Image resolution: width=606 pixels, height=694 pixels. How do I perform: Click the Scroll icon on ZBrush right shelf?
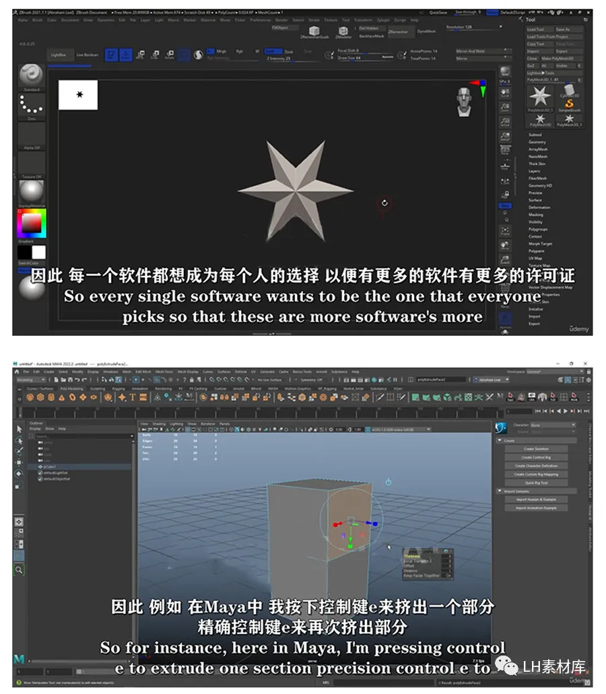click(504, 93)
